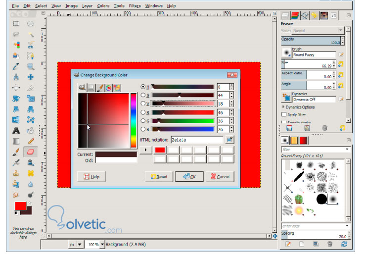Select the Zoom magnifier tool

pos(30,66)
